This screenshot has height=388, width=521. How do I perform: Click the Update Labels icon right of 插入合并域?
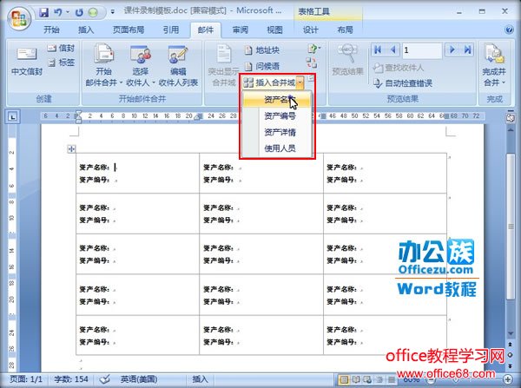[x=311, y=78]
